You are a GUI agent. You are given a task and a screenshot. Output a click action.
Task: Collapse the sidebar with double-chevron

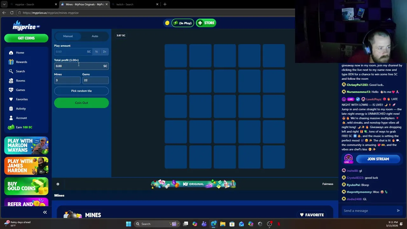pyautogui.click(x=45, y=212)
